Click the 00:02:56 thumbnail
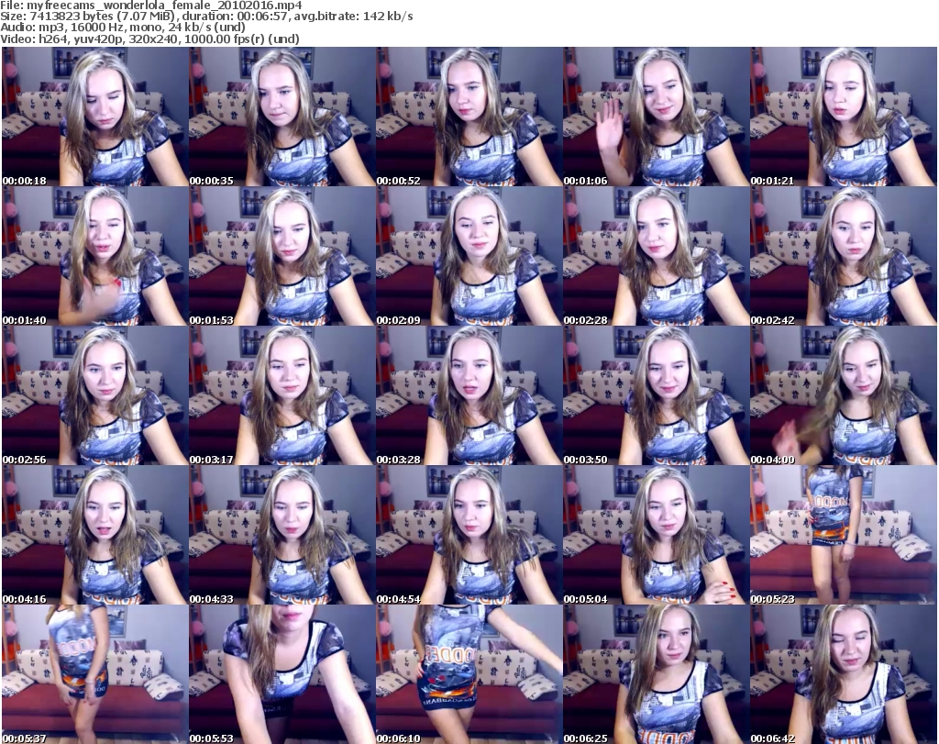The image size is (939, 744). [x=94, y=395]
